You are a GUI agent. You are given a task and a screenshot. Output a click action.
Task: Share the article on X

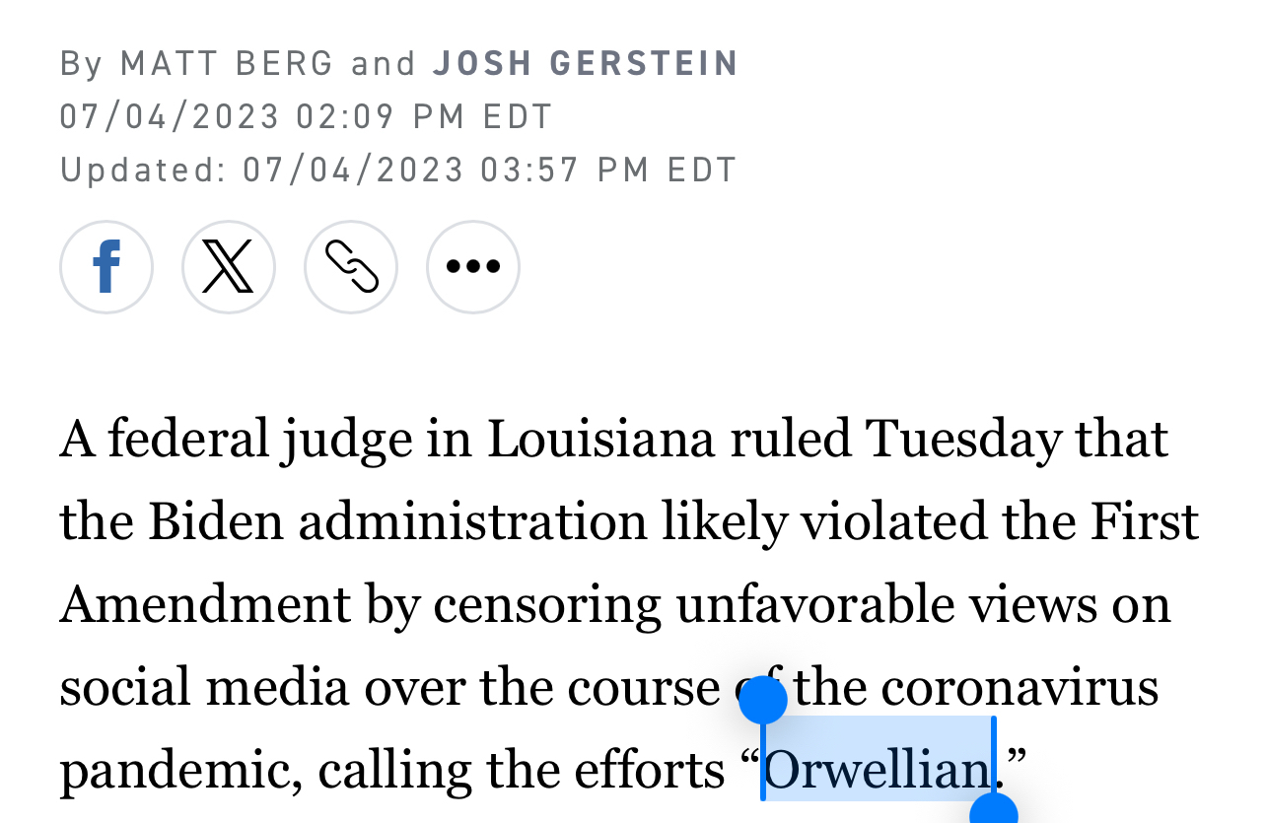click(x=229, y=267)
